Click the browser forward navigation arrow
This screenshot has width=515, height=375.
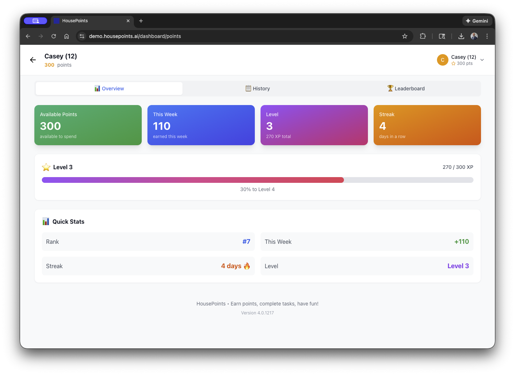coord(41,36)
